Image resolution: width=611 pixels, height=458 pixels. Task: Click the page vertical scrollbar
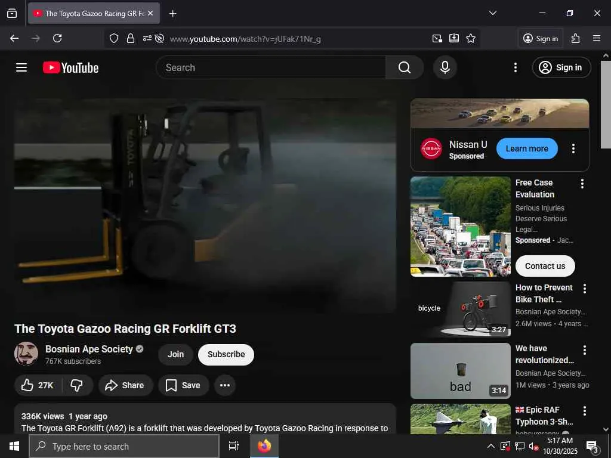(606, 105)
